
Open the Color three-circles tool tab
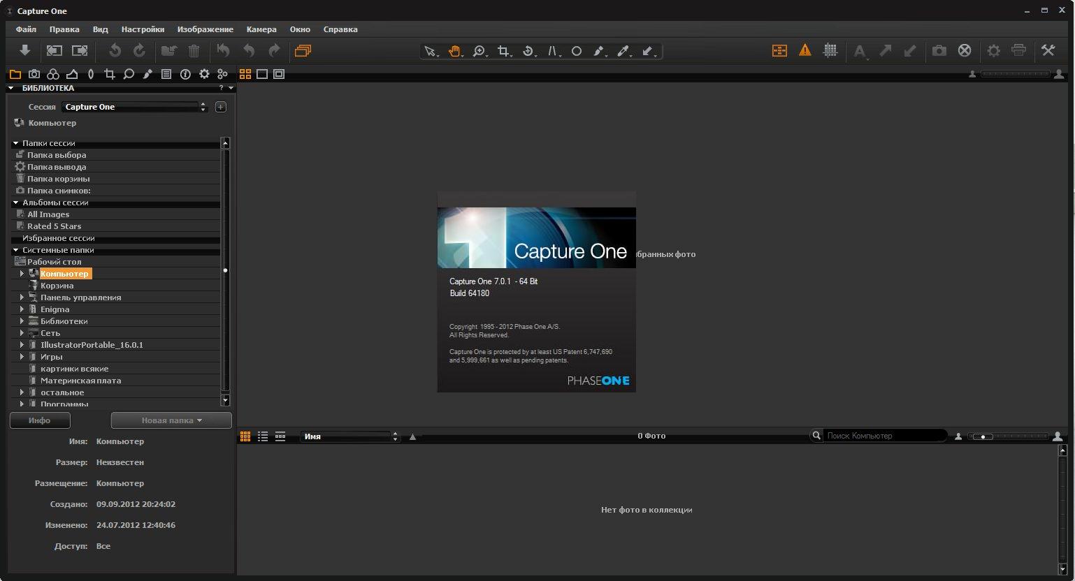pos(53,74)
